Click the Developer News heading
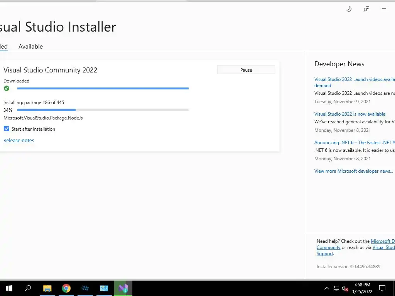Viewport: 395px width, 296px height. 339,64
